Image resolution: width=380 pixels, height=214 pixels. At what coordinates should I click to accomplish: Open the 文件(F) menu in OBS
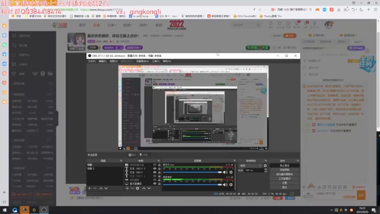click(92, 61)
